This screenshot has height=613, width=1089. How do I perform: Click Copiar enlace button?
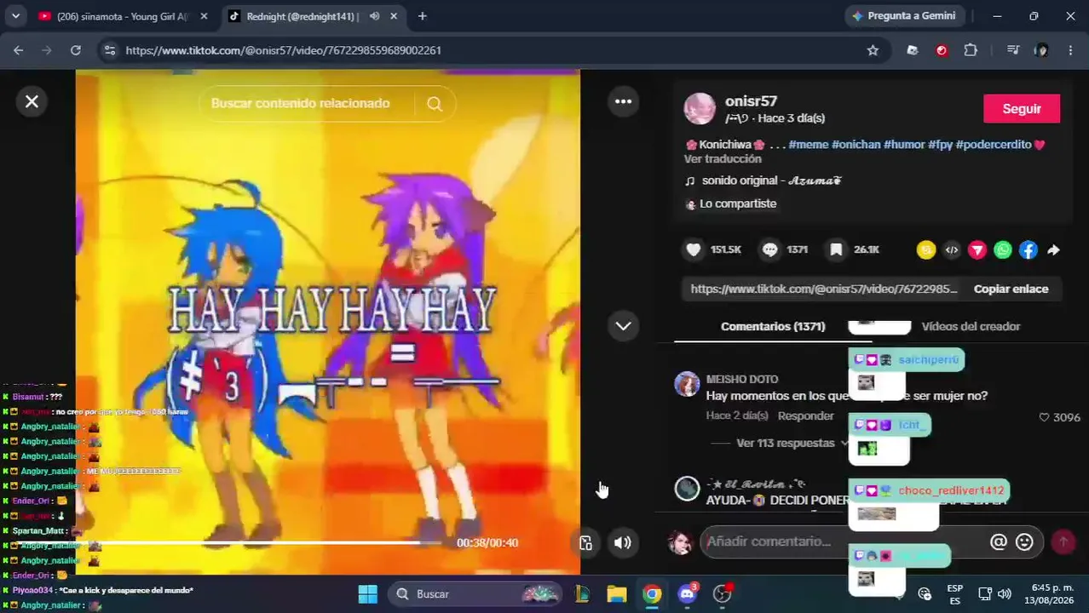click(x=1011, y=289)
